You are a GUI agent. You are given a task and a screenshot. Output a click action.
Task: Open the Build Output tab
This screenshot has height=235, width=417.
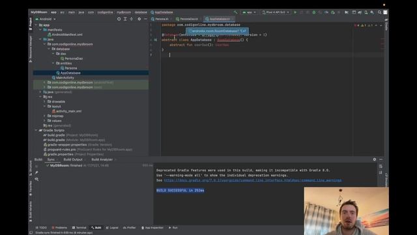73,159
